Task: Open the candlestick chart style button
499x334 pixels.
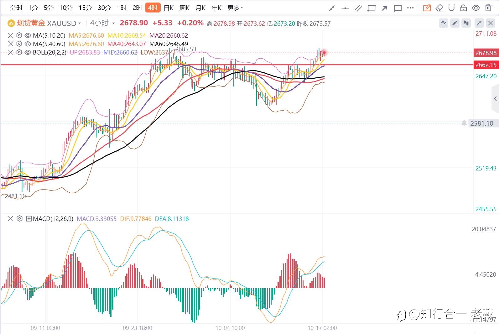Action: (466, 23)
